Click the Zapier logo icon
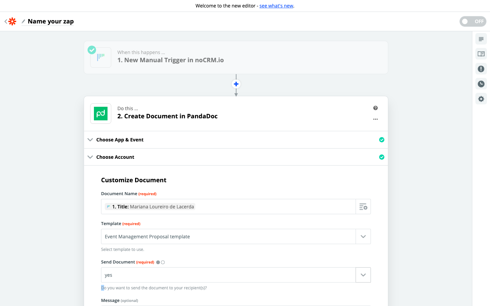The width and height of the screenshot is (490, 306). coord(12,21)
